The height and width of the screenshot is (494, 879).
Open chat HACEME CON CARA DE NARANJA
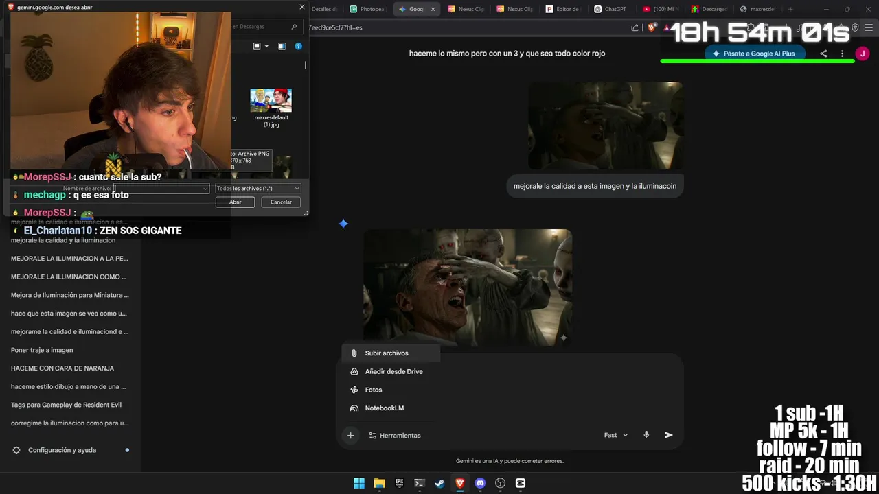coord(62,368)
